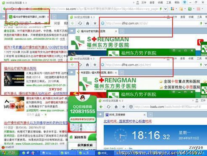207x156 pixels.
Task: Toggle sidebar button left of 时间_百度搜索 tab
Action: point(100,114)
